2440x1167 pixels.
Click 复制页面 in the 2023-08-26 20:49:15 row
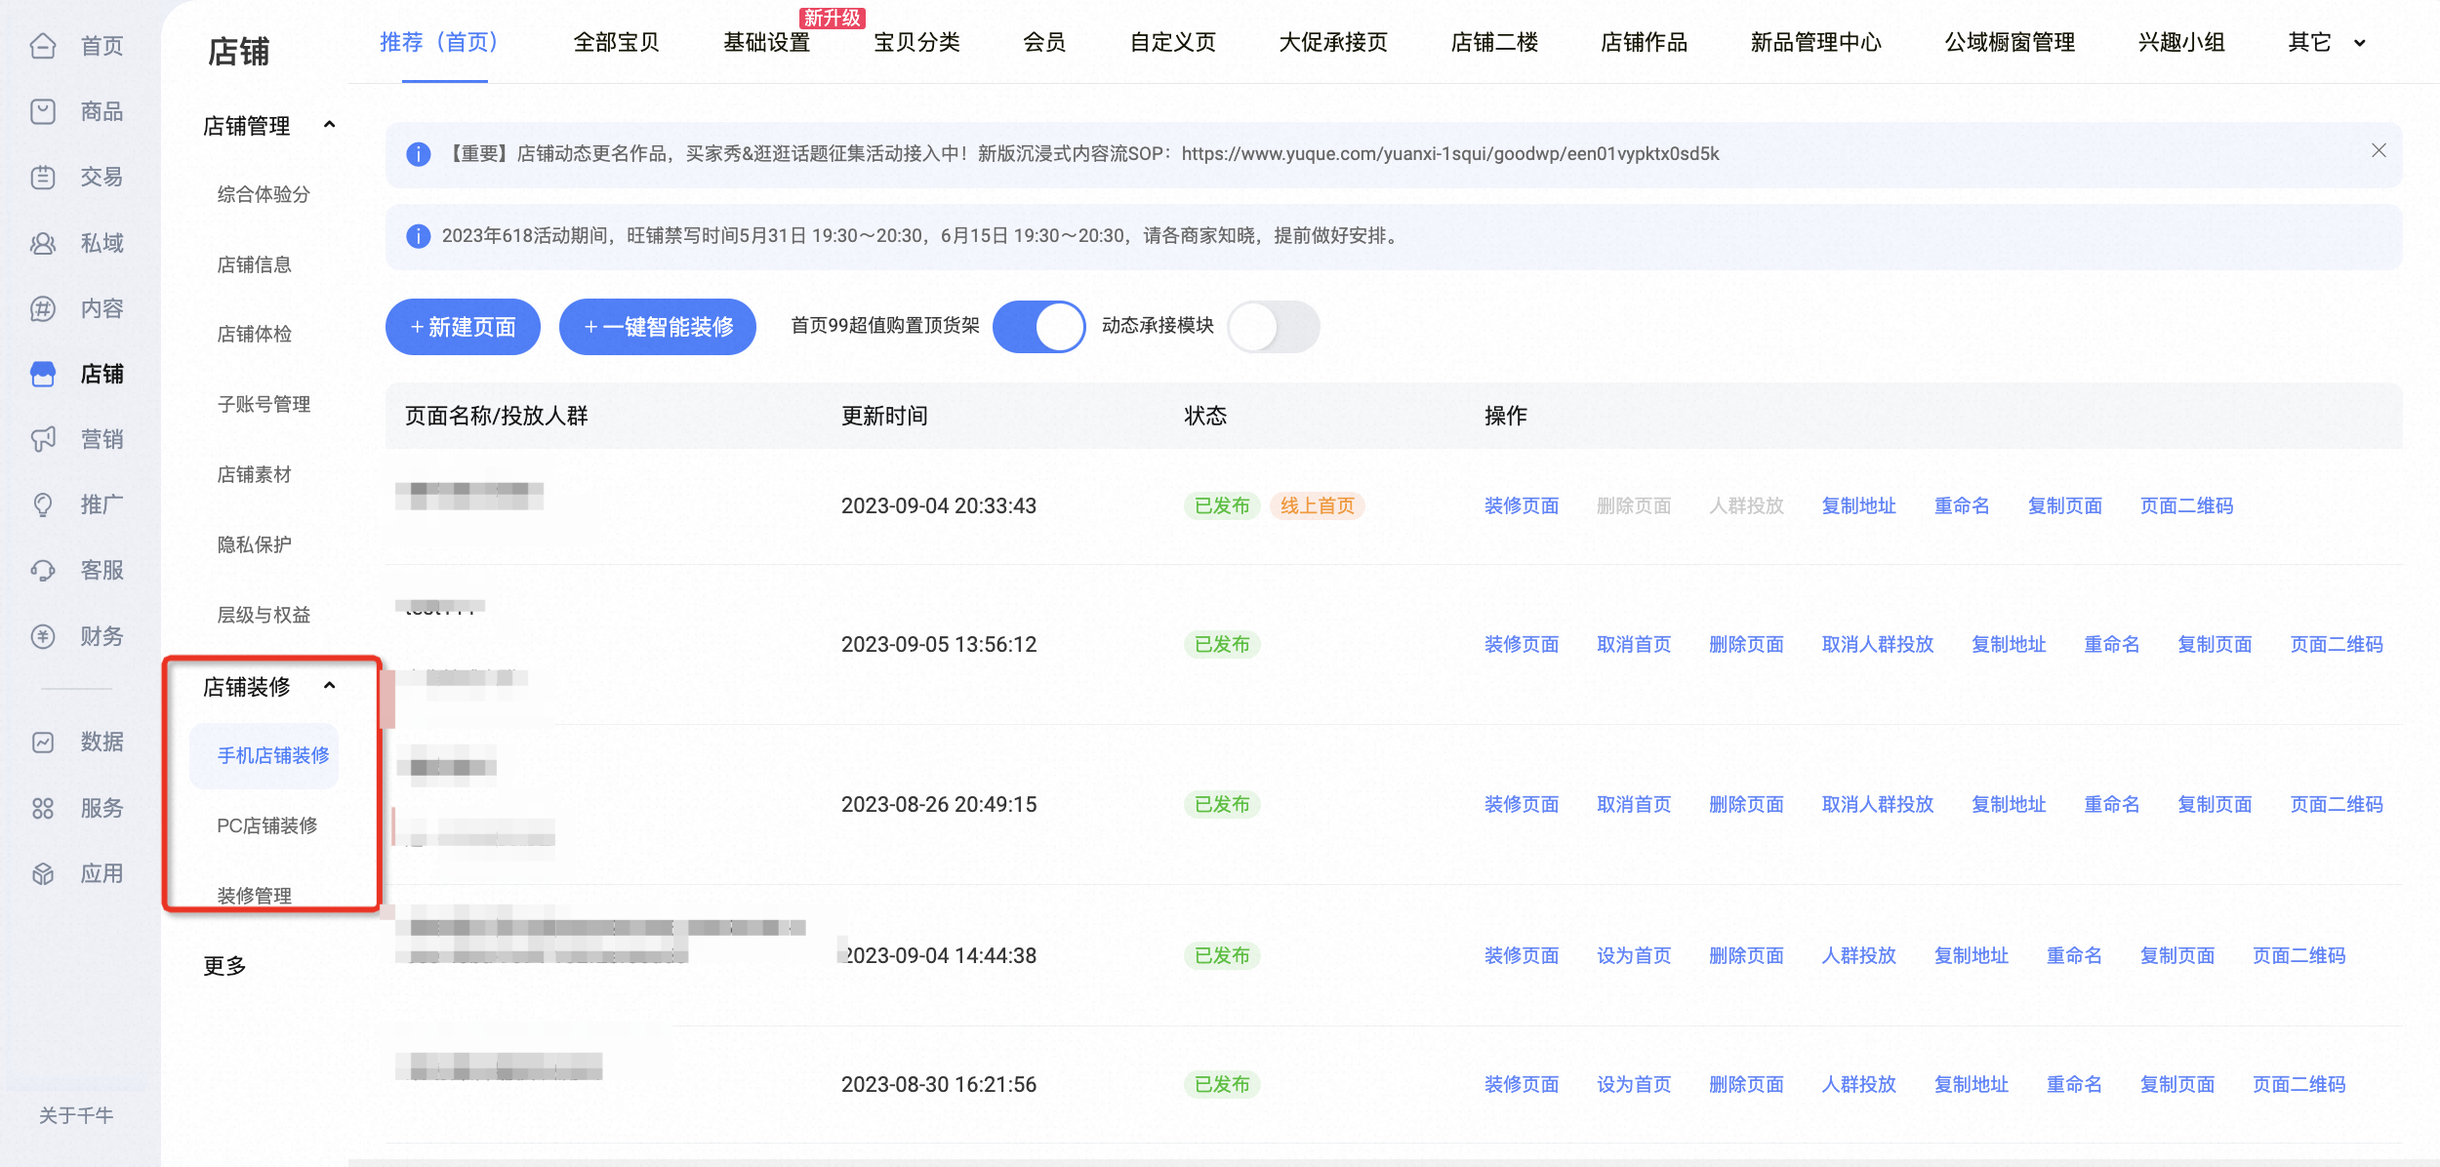(2216, 804)
